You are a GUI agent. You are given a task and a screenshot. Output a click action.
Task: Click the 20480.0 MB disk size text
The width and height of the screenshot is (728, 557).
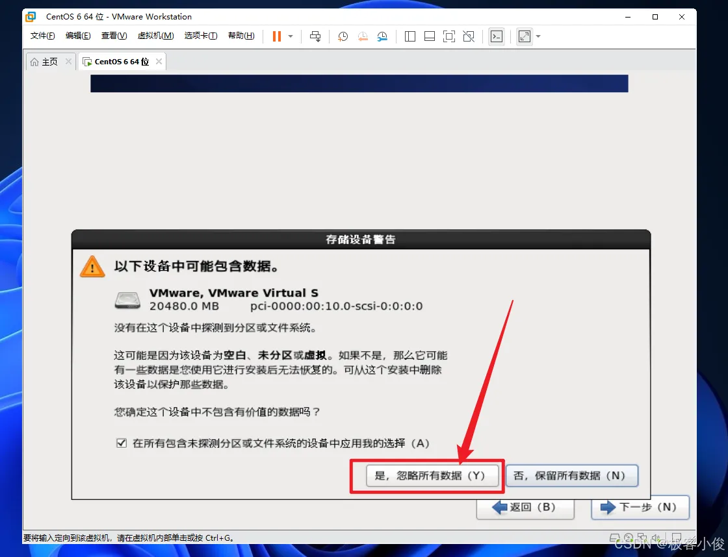tap(184, 306)
